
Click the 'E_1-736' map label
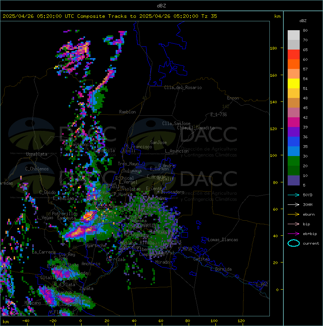(x=219, y=115)
